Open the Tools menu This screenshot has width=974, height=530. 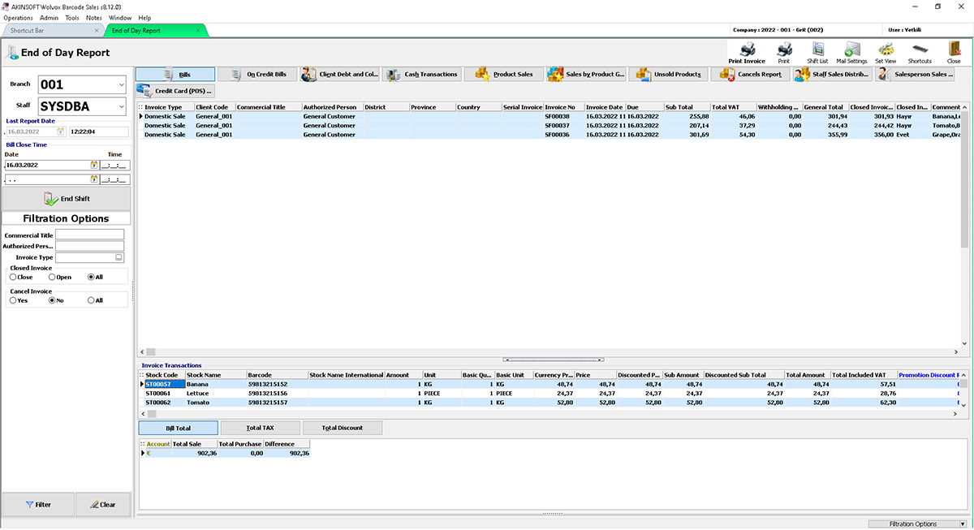[x=72, y=17]
